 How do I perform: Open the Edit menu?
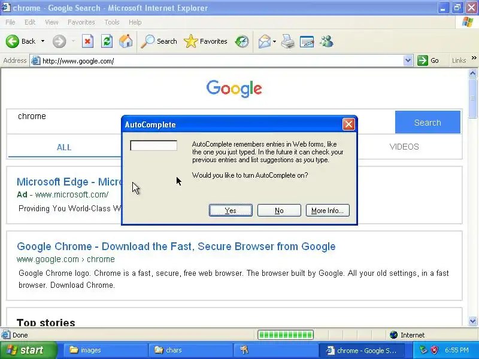click(30, 22)
